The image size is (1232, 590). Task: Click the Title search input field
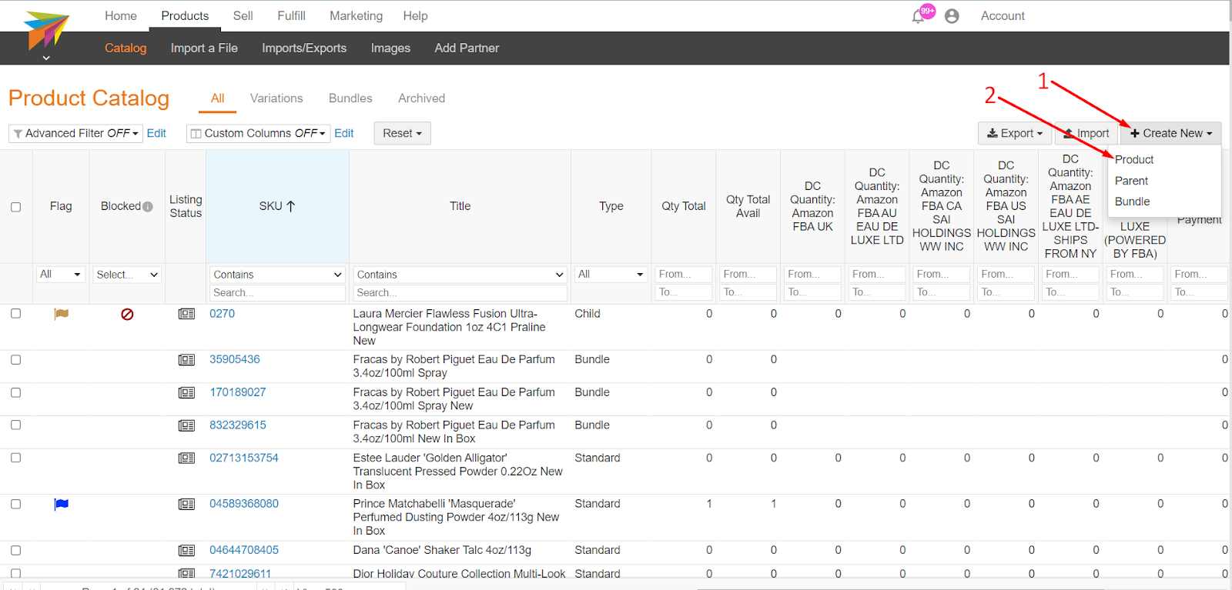coord(460,293)
